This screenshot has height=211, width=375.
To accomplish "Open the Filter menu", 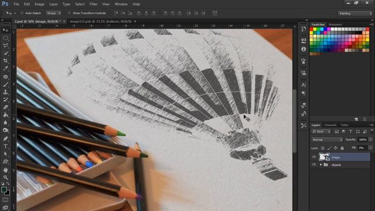I will click(x=93, y=4).
